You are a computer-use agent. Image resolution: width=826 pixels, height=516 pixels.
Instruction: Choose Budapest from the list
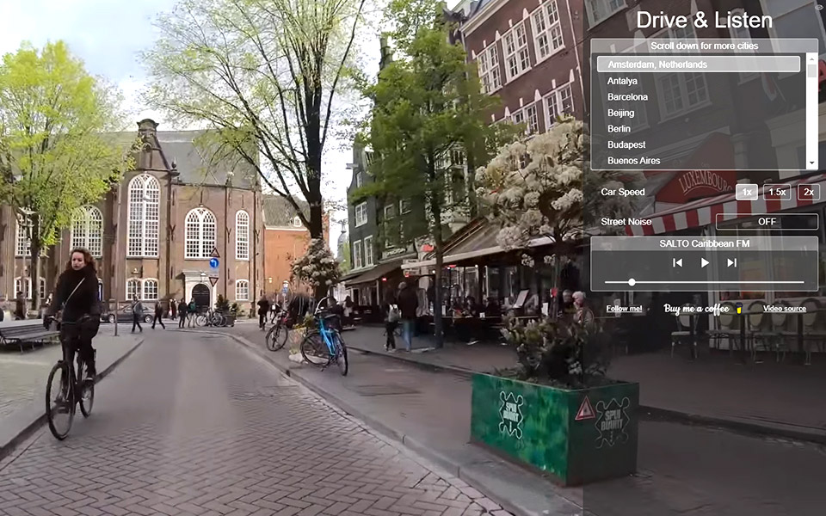click(x=626, y=144)
